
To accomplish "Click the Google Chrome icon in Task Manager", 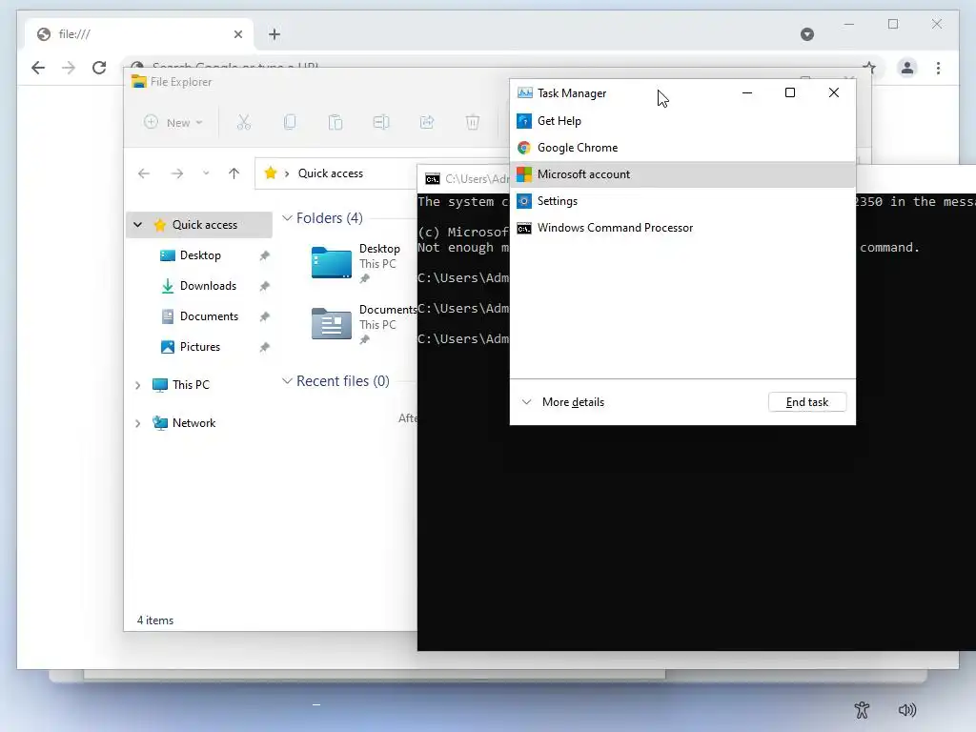I will 524,148.
